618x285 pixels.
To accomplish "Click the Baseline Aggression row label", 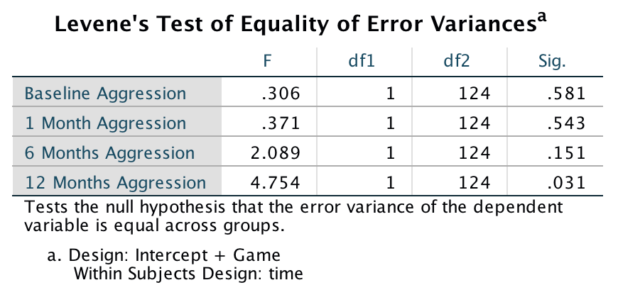I will pyautogui.click(x=105, y=93).
